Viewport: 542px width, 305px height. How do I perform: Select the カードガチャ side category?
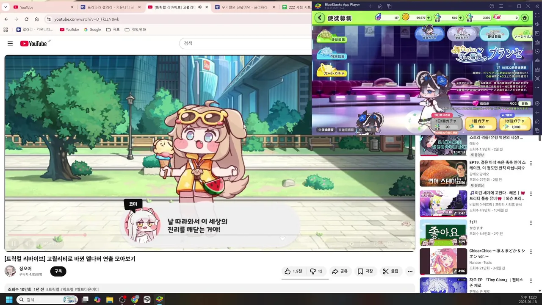tap(332, 71)
